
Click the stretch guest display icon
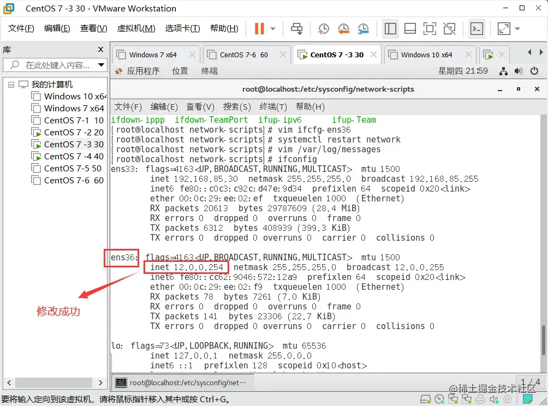pos(504,29)
